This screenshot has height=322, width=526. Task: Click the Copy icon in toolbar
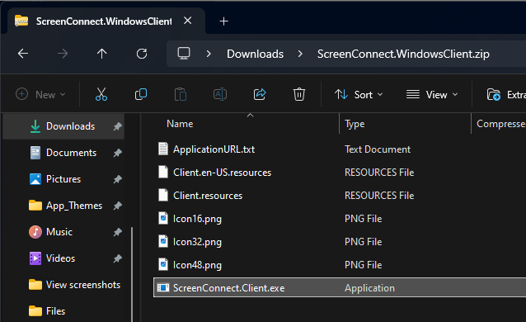(141, 94)
